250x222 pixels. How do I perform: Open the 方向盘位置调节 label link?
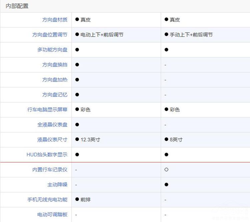(50, 35)
